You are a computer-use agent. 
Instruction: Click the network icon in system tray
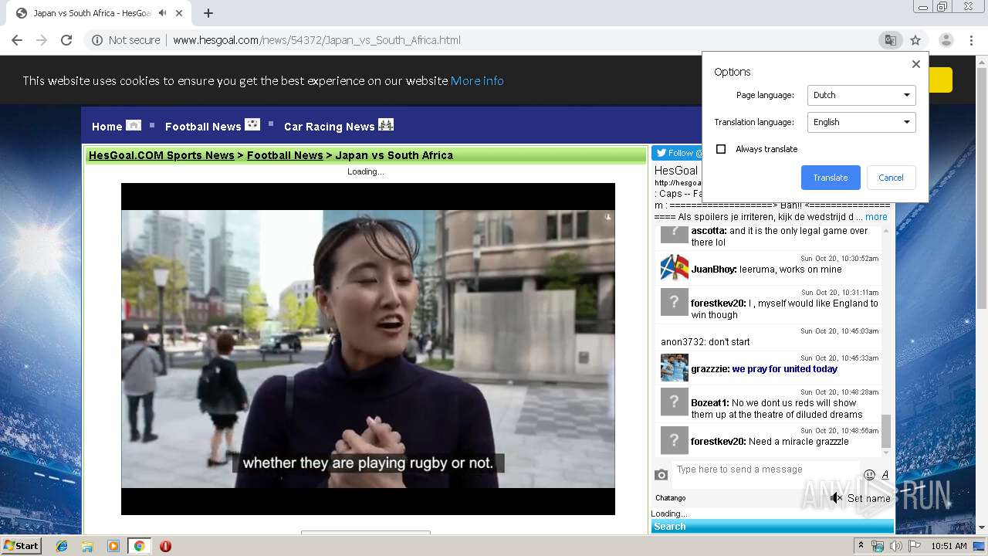pos(878,546)
